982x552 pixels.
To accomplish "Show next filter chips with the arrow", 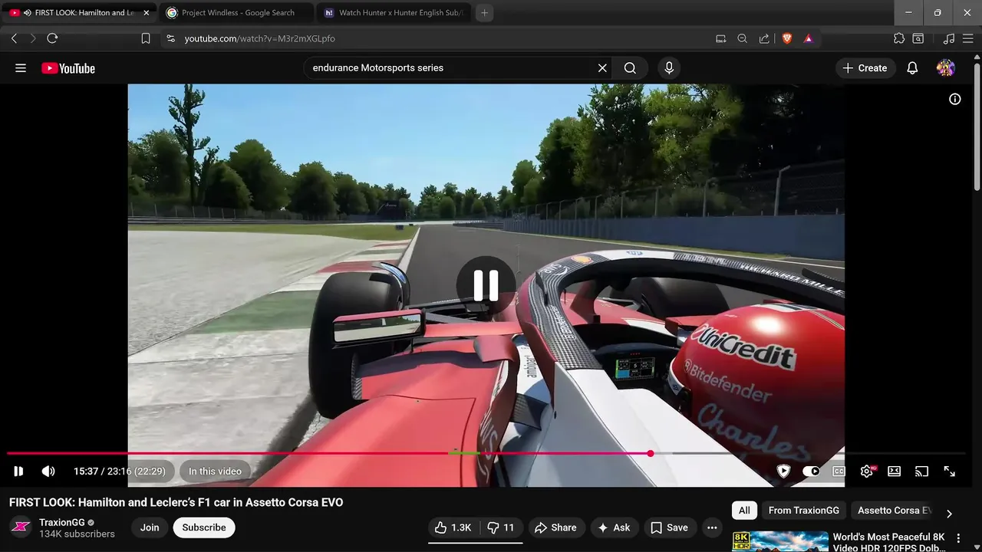I will click(x=949, y=514).
